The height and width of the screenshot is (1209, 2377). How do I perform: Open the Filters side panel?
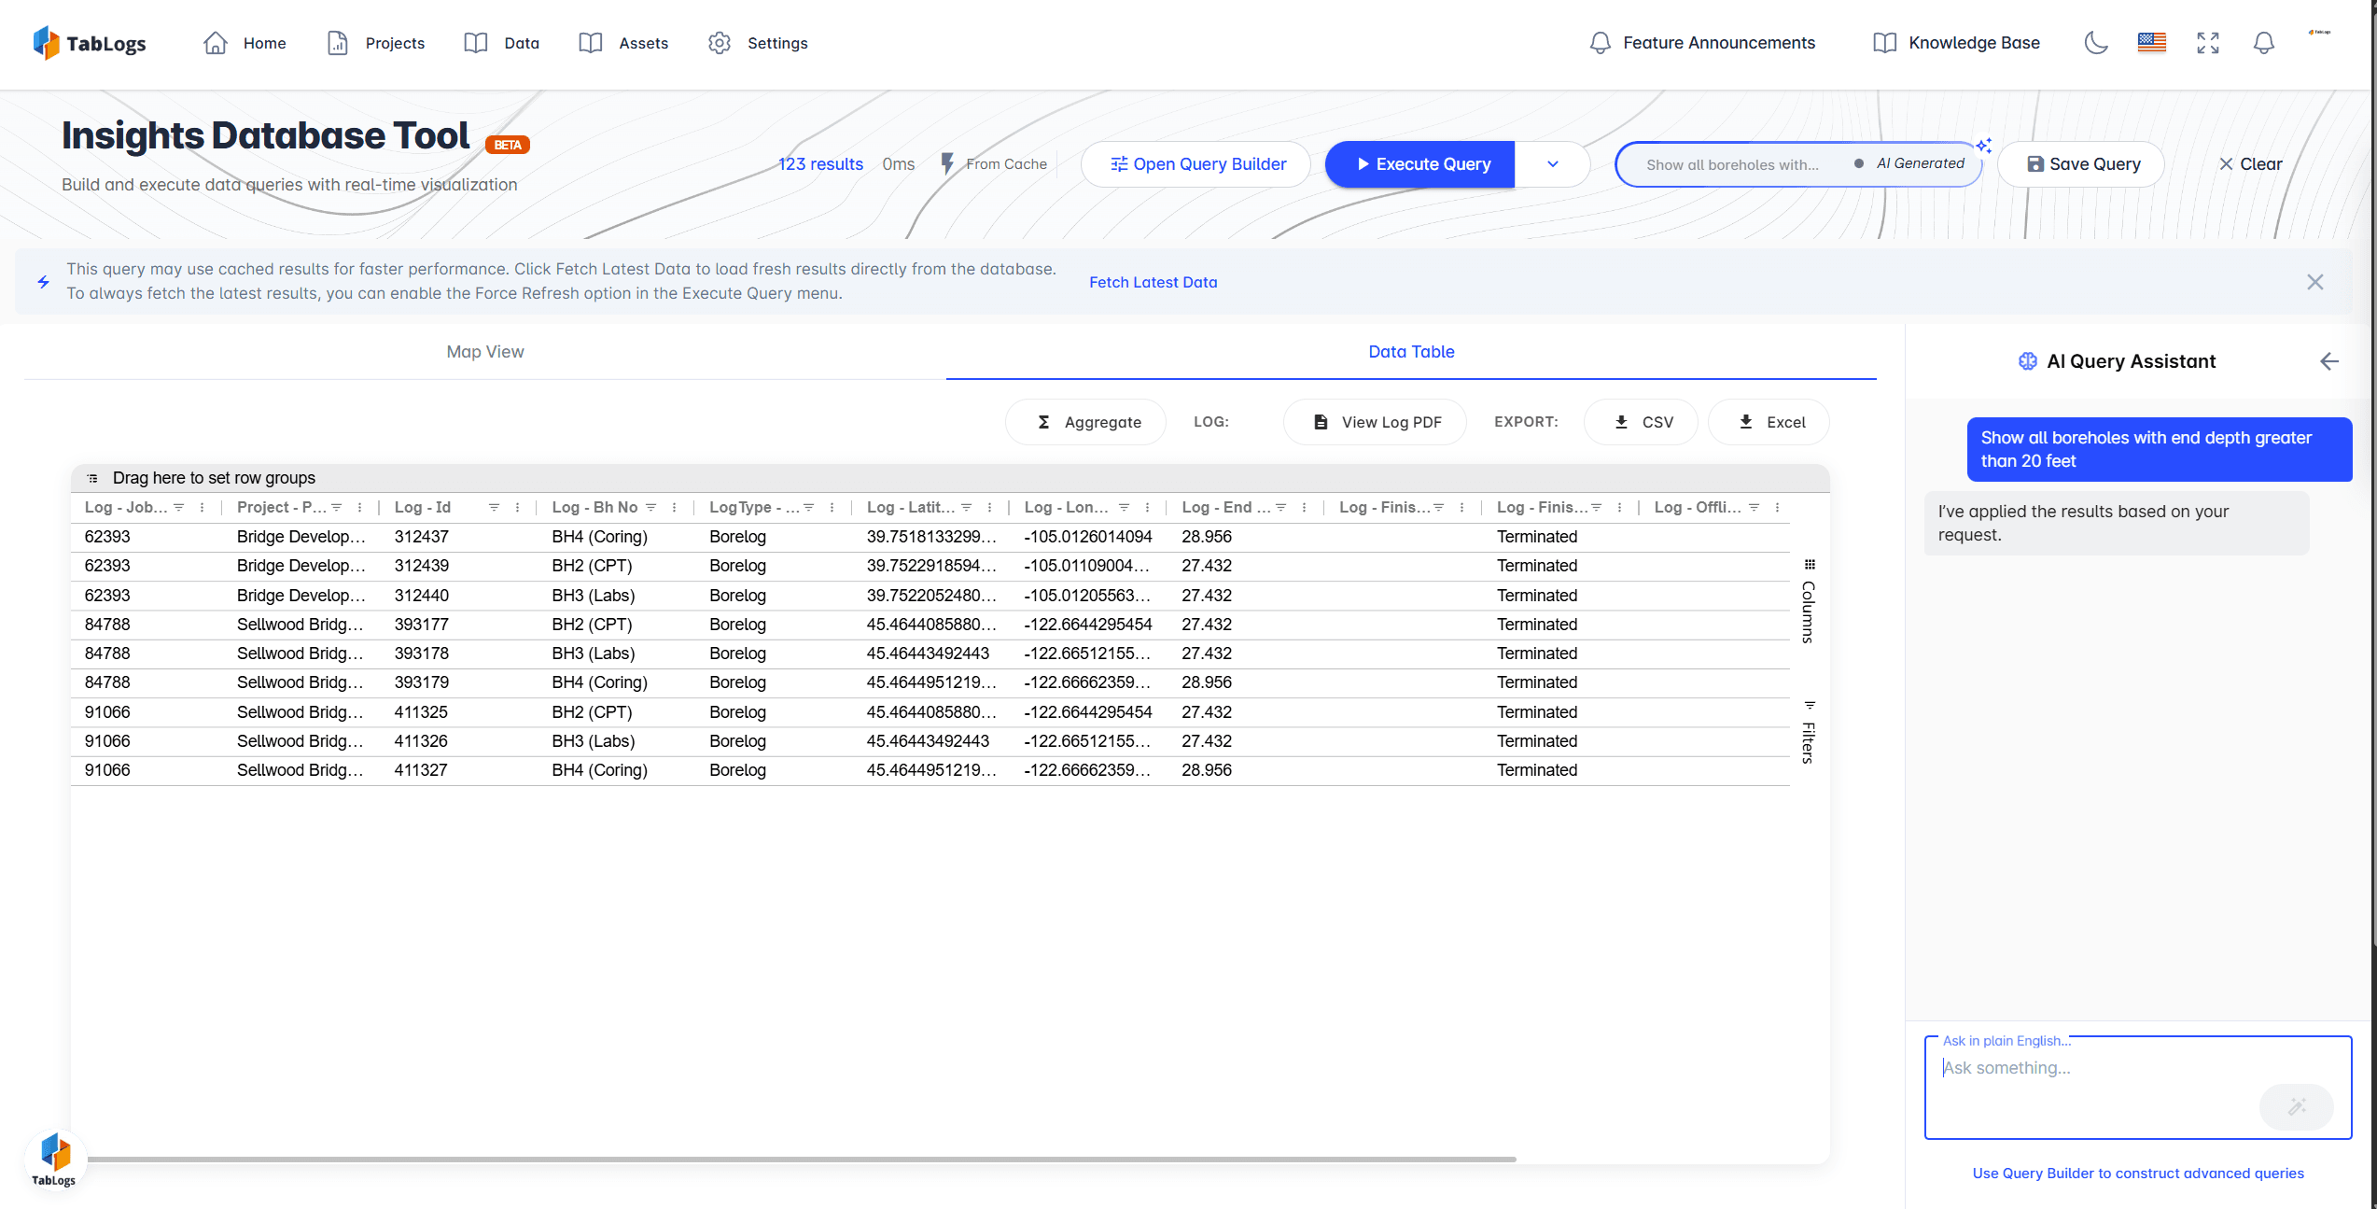1809,733
